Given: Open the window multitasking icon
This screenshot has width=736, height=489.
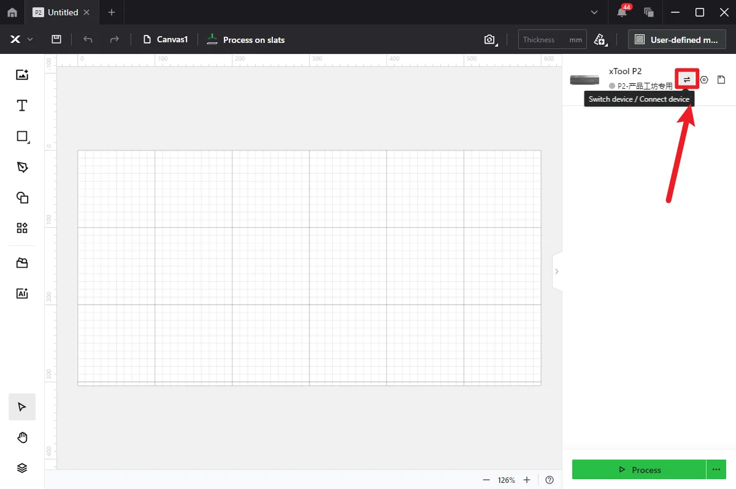Looking at the screenshot, I should 649,12.
